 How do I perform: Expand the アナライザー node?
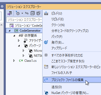pos(19,41)
